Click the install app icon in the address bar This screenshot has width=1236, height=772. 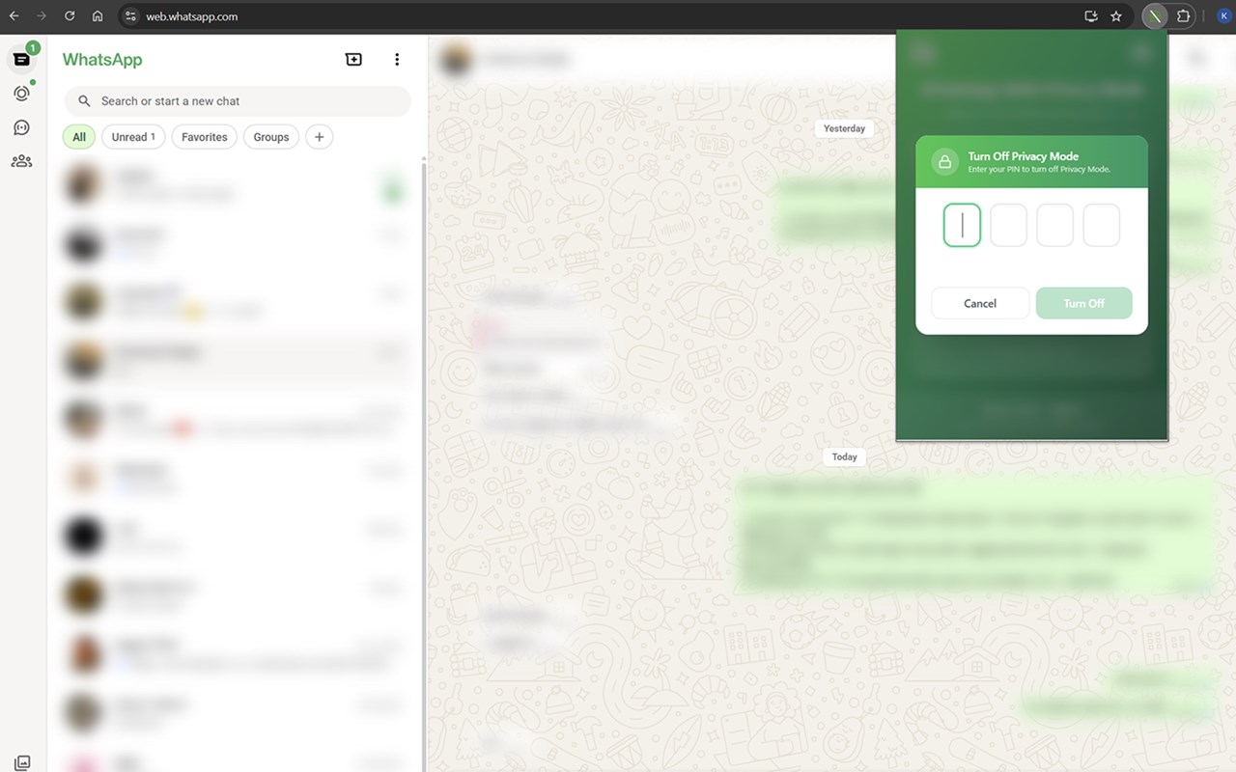1091,16
